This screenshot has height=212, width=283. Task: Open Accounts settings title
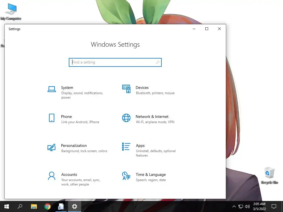click(x=69, y=174)
